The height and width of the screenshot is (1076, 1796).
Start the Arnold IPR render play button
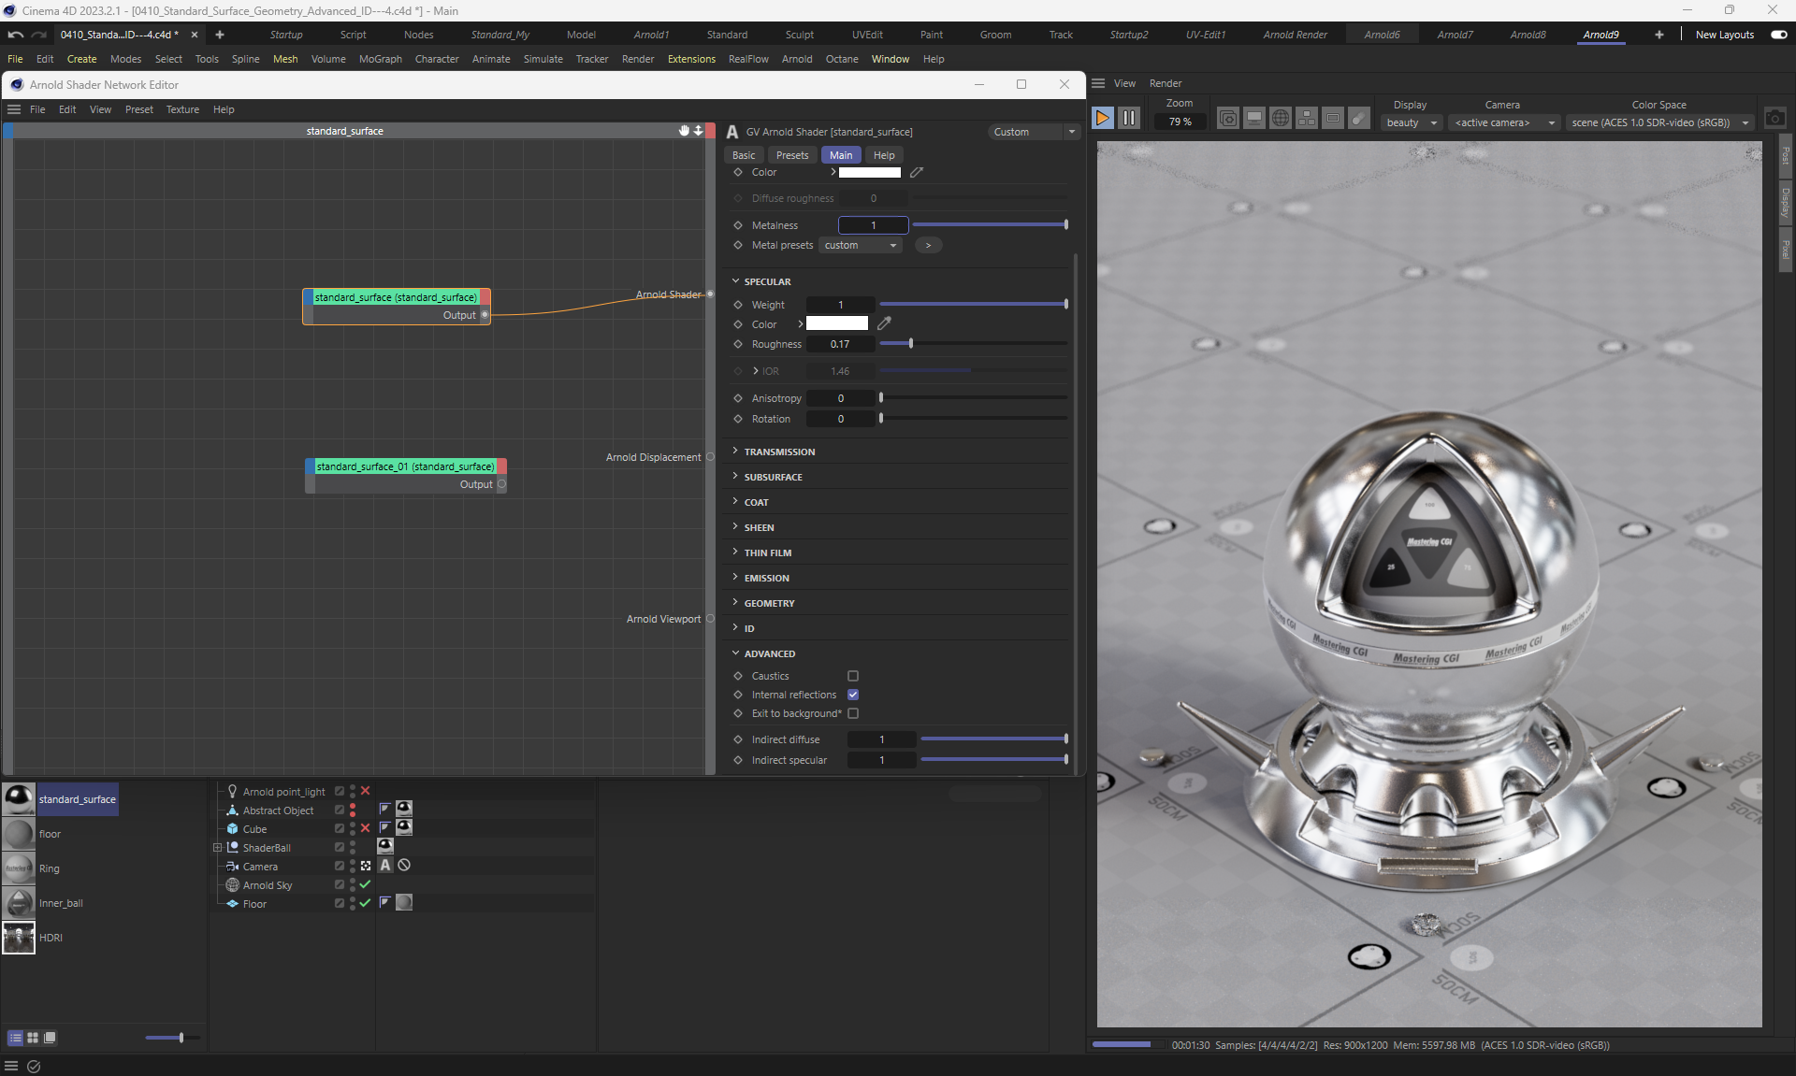(1102, 118)
